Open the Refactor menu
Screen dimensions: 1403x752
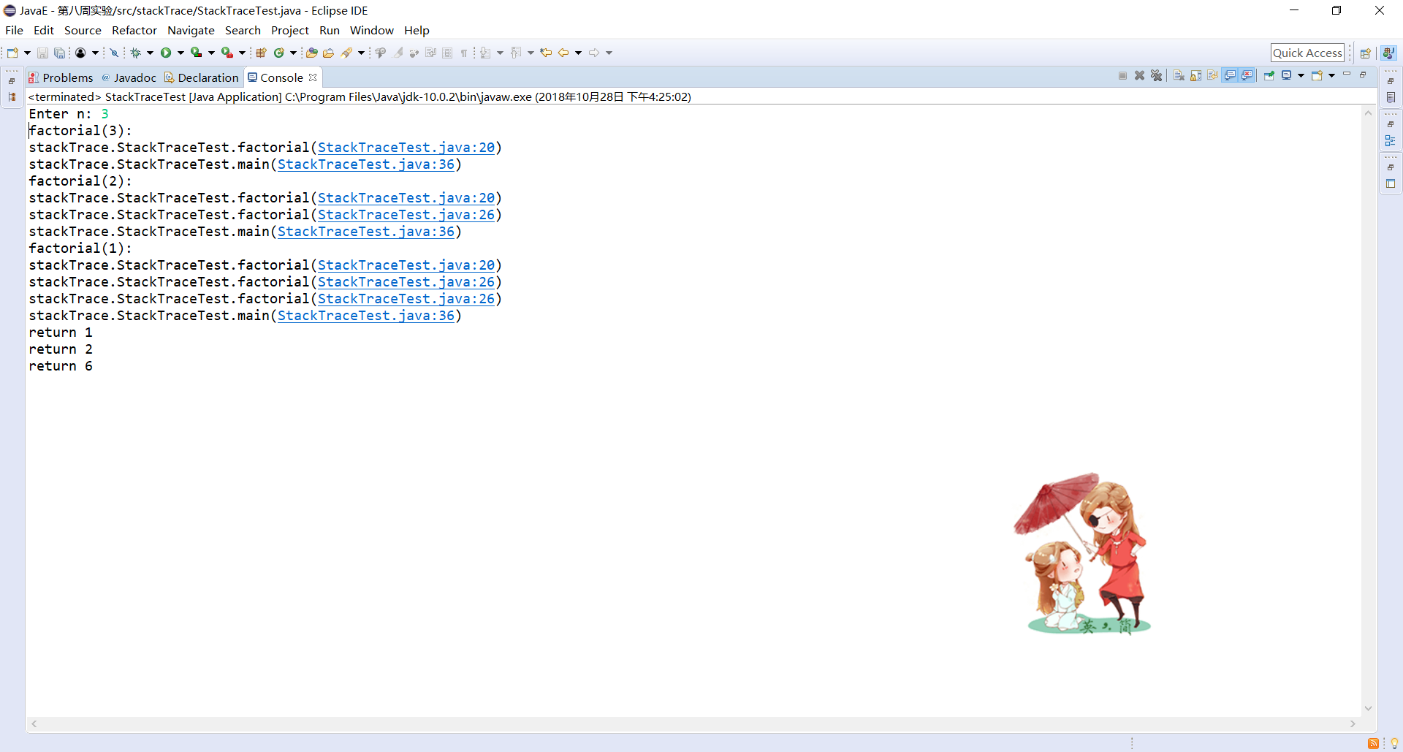[x=134, y=30]
